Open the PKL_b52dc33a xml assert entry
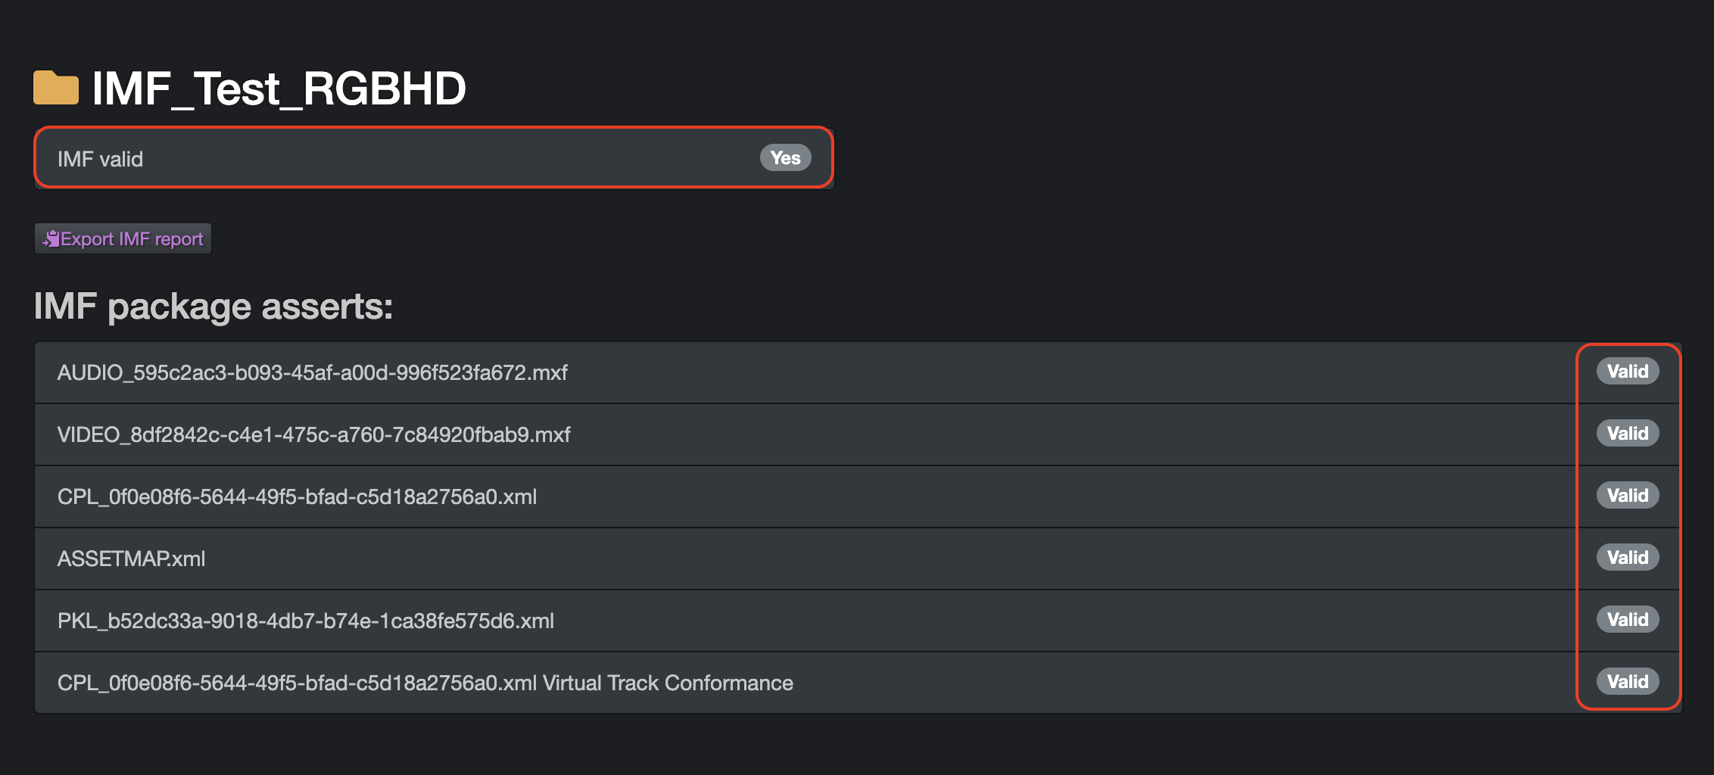Screen dimensions: 1714x775 pyautogui.click(x=306, y=621)
